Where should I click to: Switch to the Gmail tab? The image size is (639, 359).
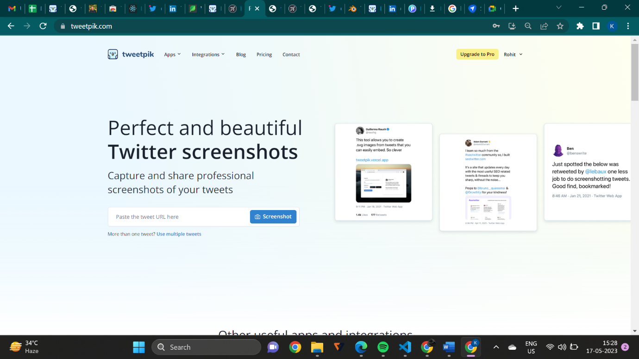click(13, 8)
